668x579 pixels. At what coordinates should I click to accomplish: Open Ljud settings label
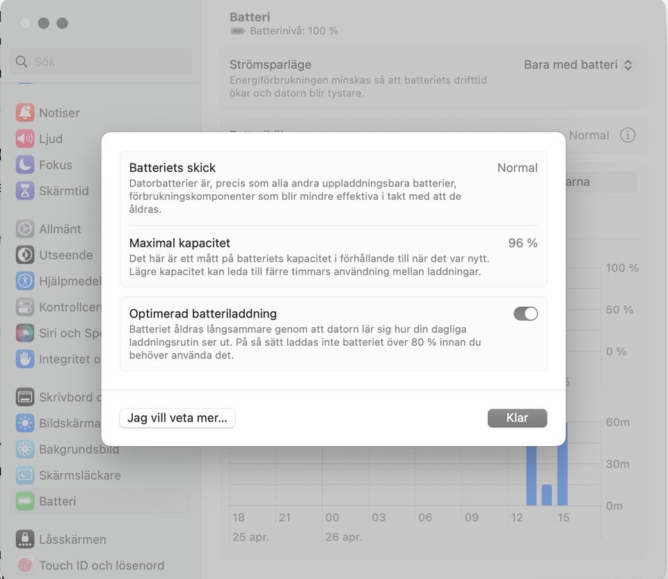point(51,139)
